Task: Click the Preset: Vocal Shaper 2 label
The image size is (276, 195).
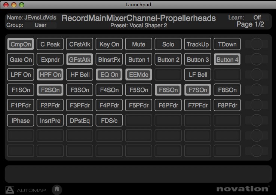Action: coord(138,25)
